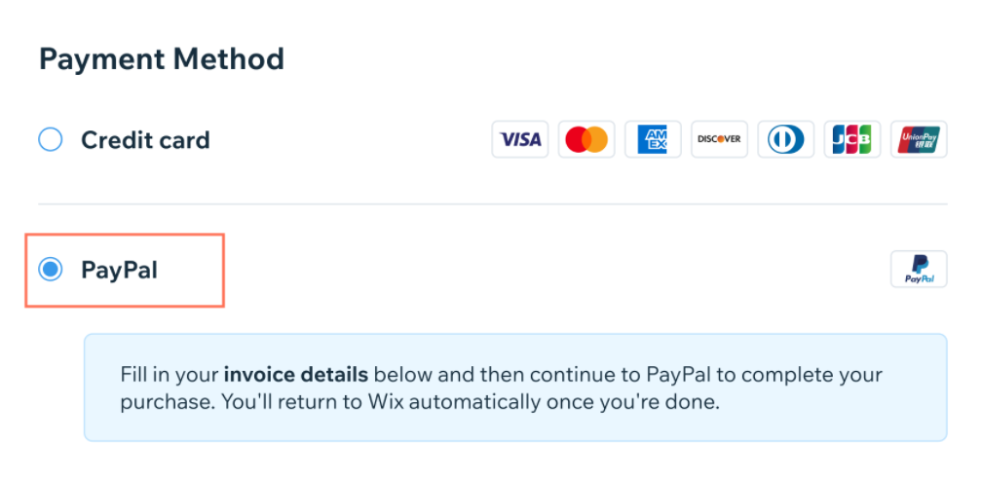
Task: Click the PayPal logo badge at right
Action: [x=919, y=269]
